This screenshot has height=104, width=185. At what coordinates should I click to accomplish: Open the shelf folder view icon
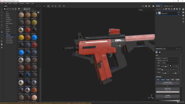pos(5,9)
